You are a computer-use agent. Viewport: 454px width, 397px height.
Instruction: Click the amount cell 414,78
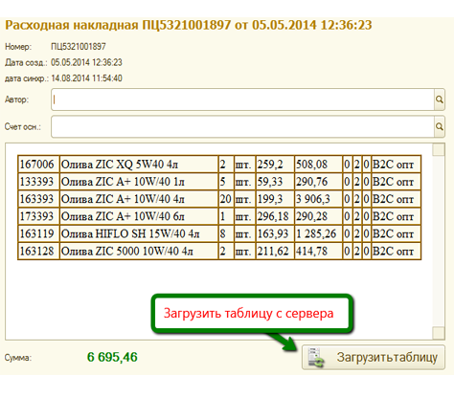tap(318, 251)
